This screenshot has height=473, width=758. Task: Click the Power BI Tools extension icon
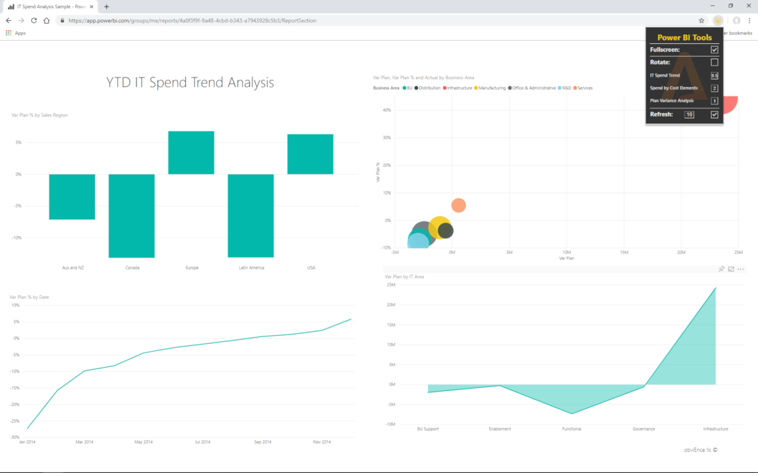coord(718,20)
